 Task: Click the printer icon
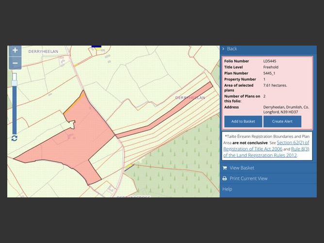pyautogui.click(x=225, y=178)
